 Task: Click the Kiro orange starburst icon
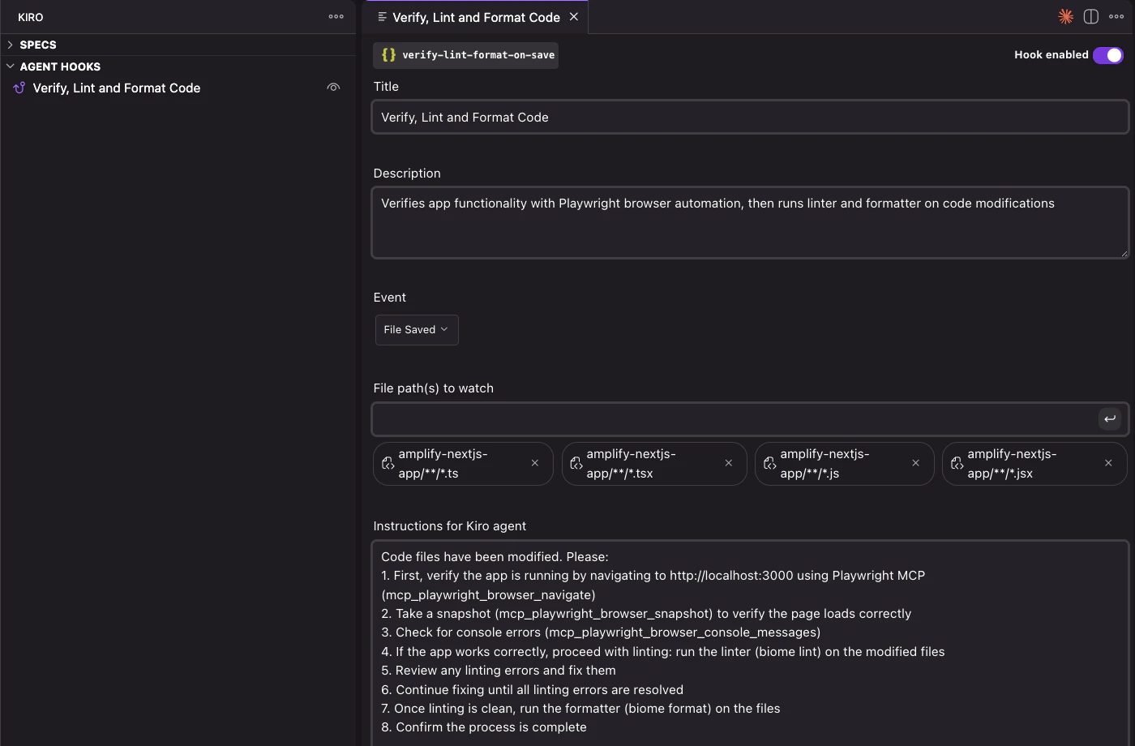click(x=1065, y=16)
